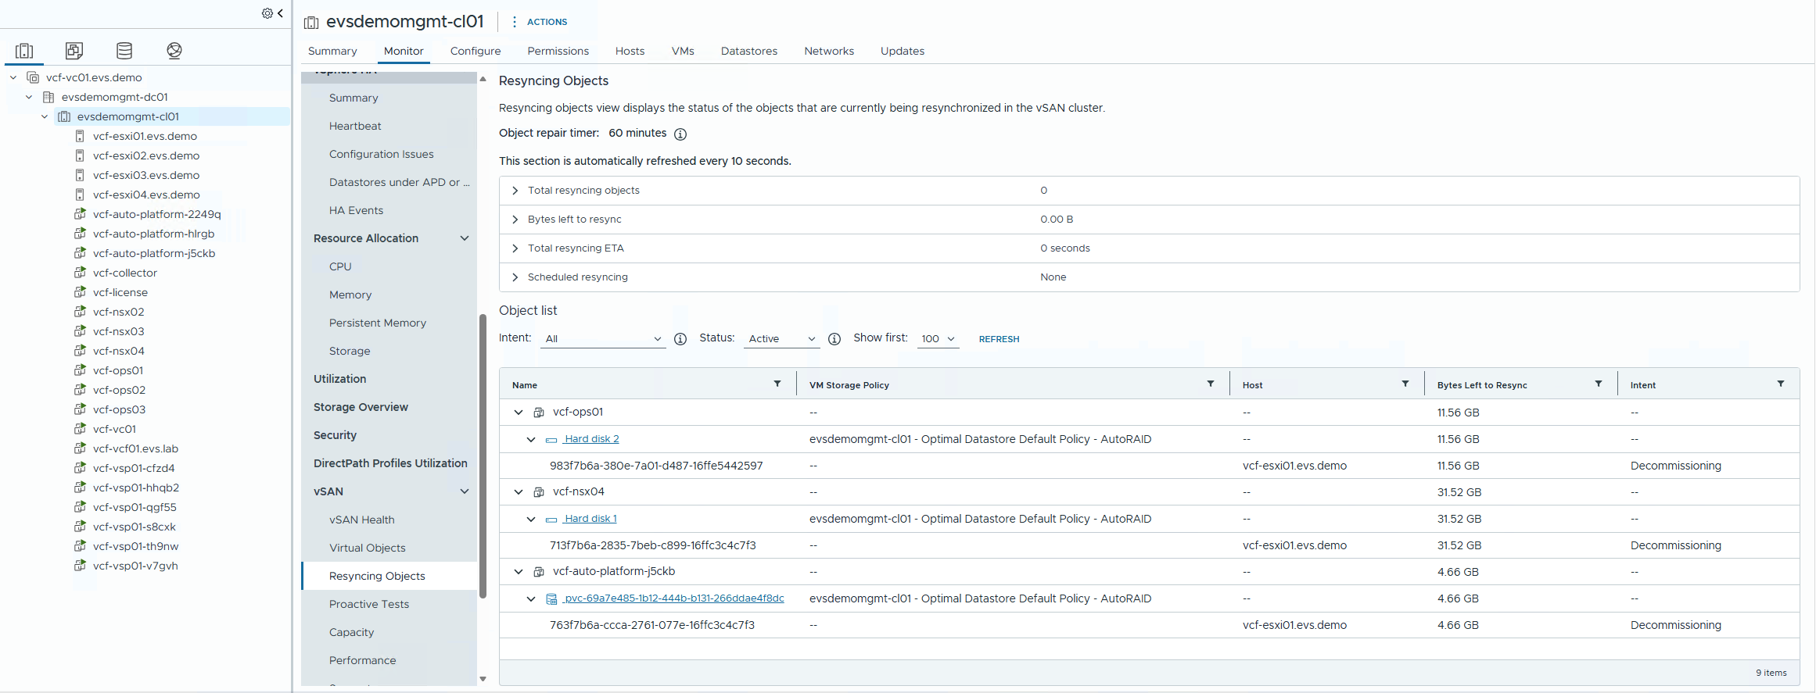Select vcf-esxi03.evs.demo in the inventory tree

[146, 175]
